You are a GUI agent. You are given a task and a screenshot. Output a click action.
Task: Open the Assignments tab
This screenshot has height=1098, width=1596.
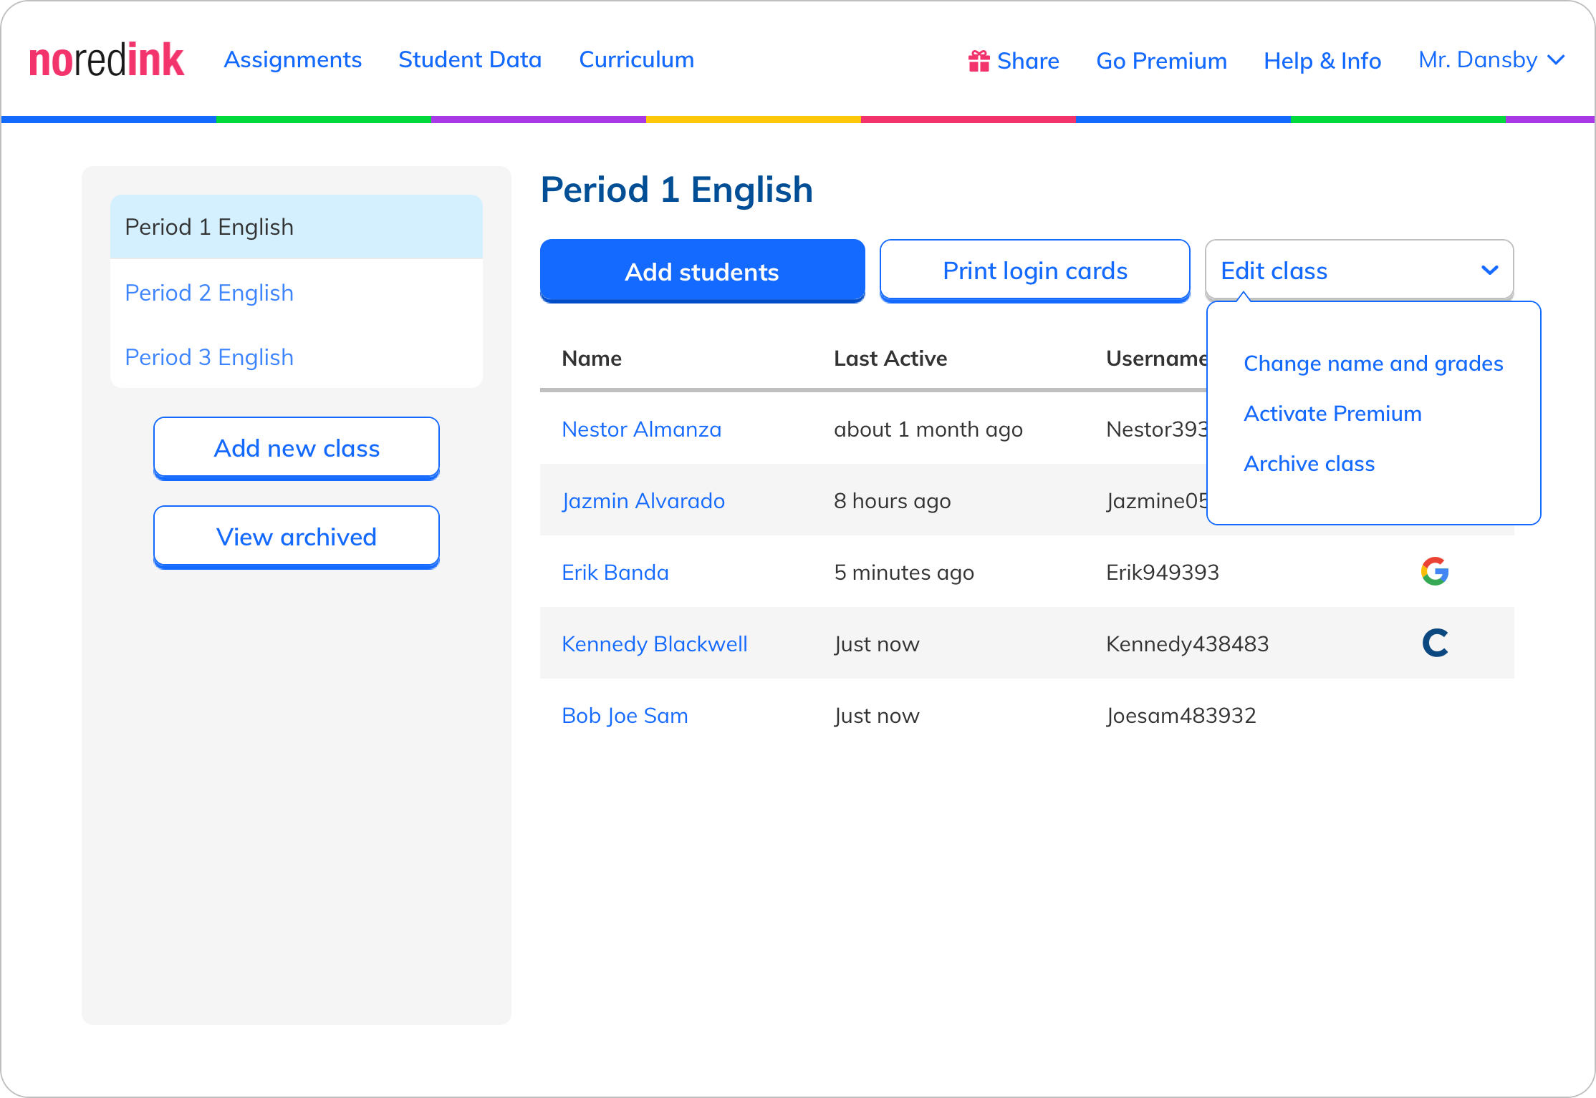click(292, 60)
